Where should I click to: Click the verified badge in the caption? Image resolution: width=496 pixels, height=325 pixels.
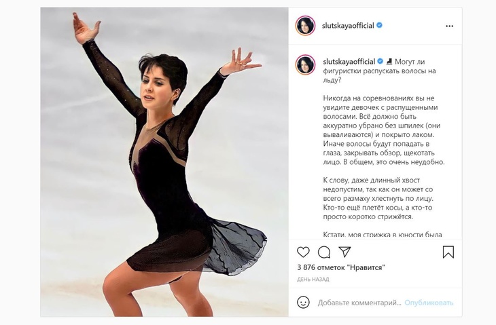tap(380, 61)
